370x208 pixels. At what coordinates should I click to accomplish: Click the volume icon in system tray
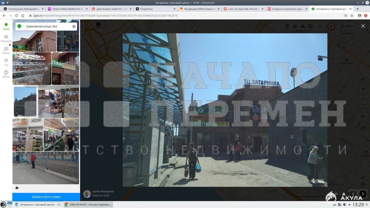click(344, 205)
